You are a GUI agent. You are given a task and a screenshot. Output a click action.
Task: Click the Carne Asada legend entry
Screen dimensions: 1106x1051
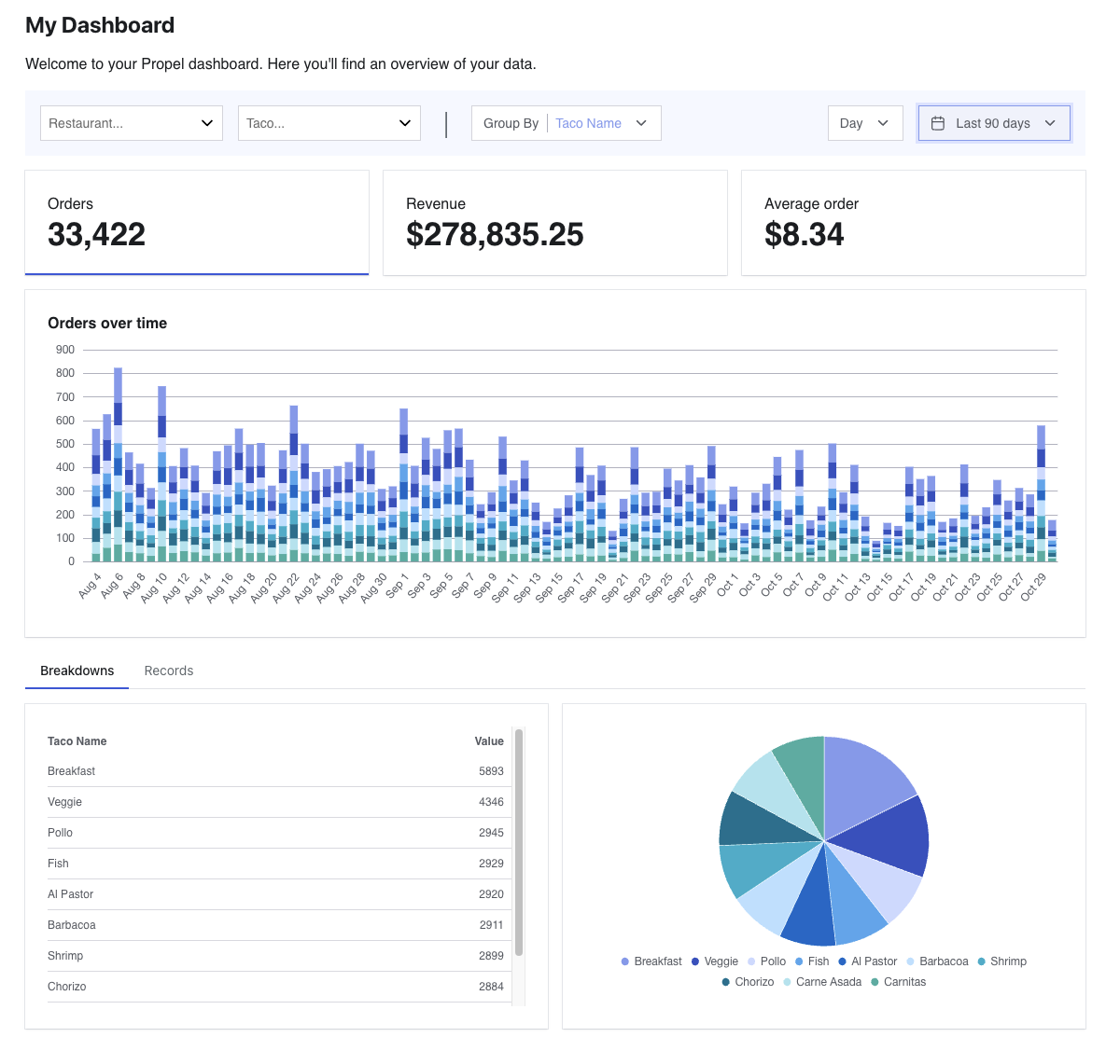pos(822,982)
